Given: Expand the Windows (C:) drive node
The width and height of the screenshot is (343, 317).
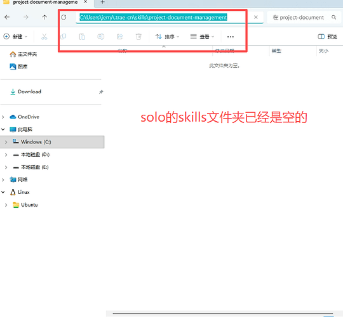Looking at the screenshot, I should 6,142.
